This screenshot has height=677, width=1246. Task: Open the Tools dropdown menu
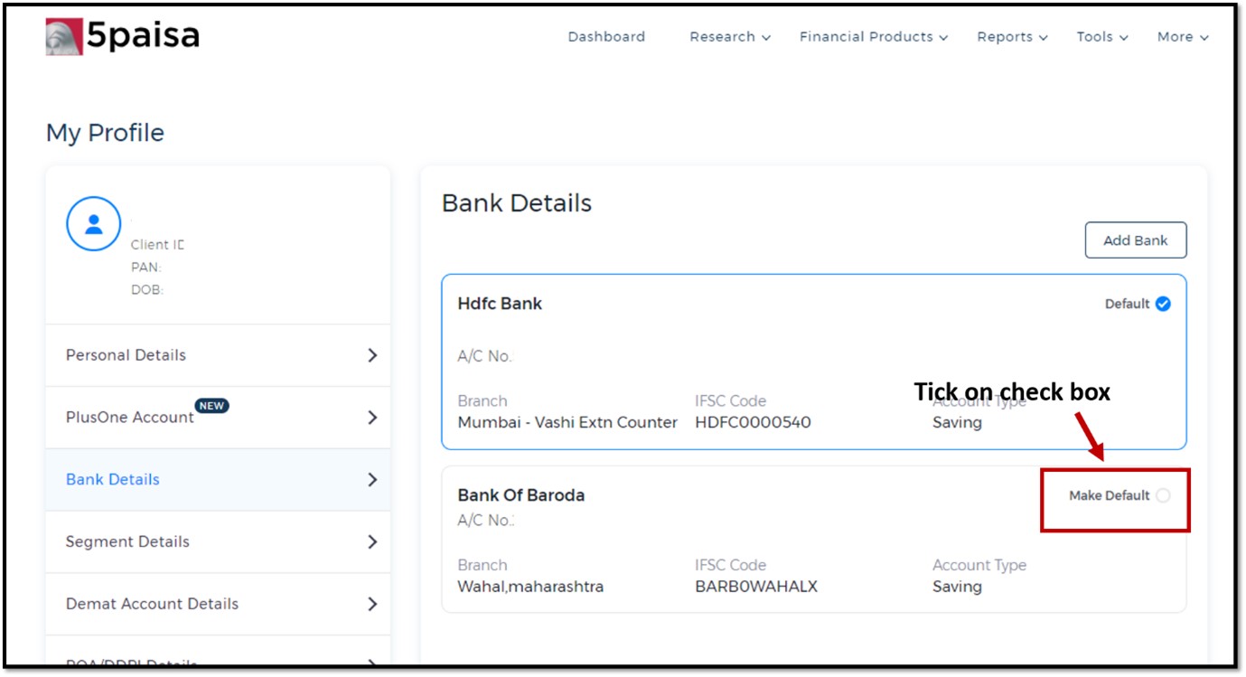click(x=1102, y=37)
